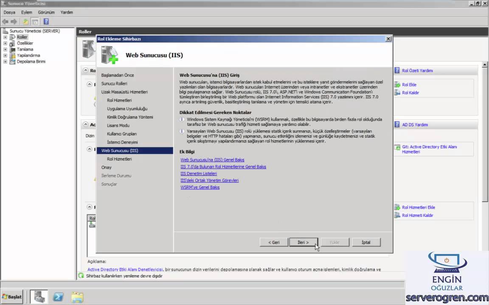This screenshot has height=305, width=489.
Task: Click the AD DS Yardımı help icon
Action: 397,125
